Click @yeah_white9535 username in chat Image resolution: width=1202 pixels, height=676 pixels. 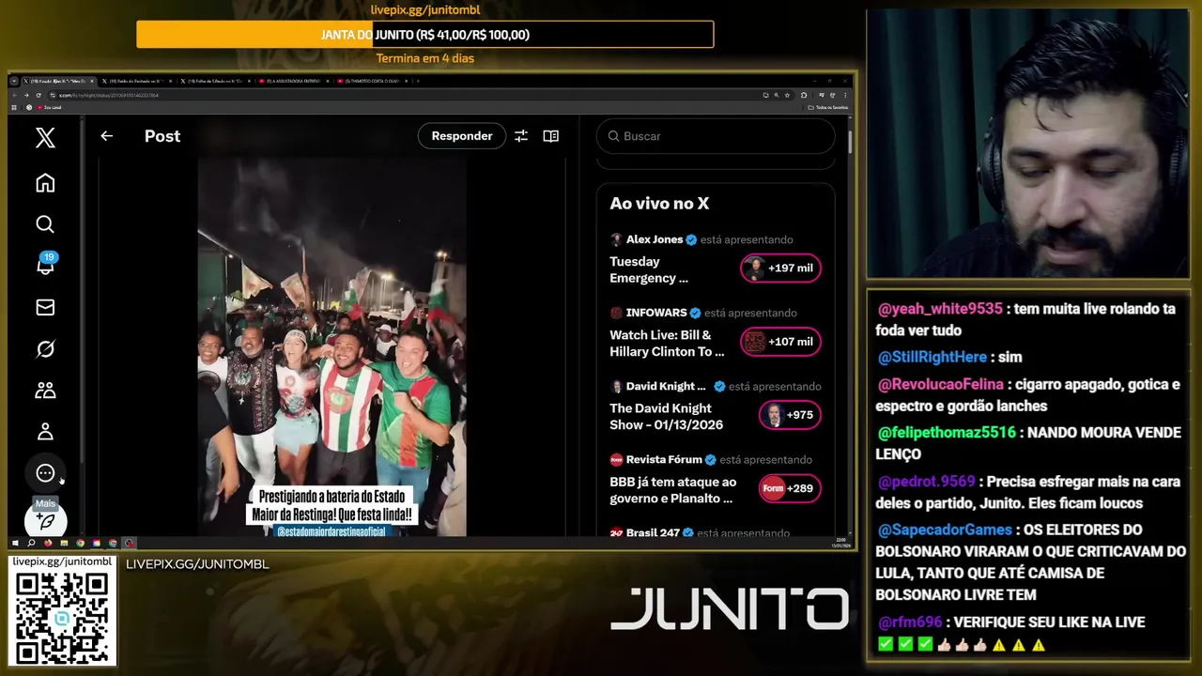[x=940, y=309]
